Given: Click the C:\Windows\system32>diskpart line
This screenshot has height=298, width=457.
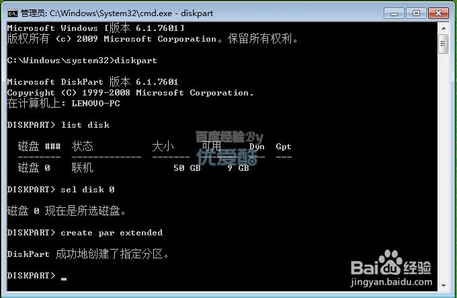Looking at the screenshot, I should 82,61.
